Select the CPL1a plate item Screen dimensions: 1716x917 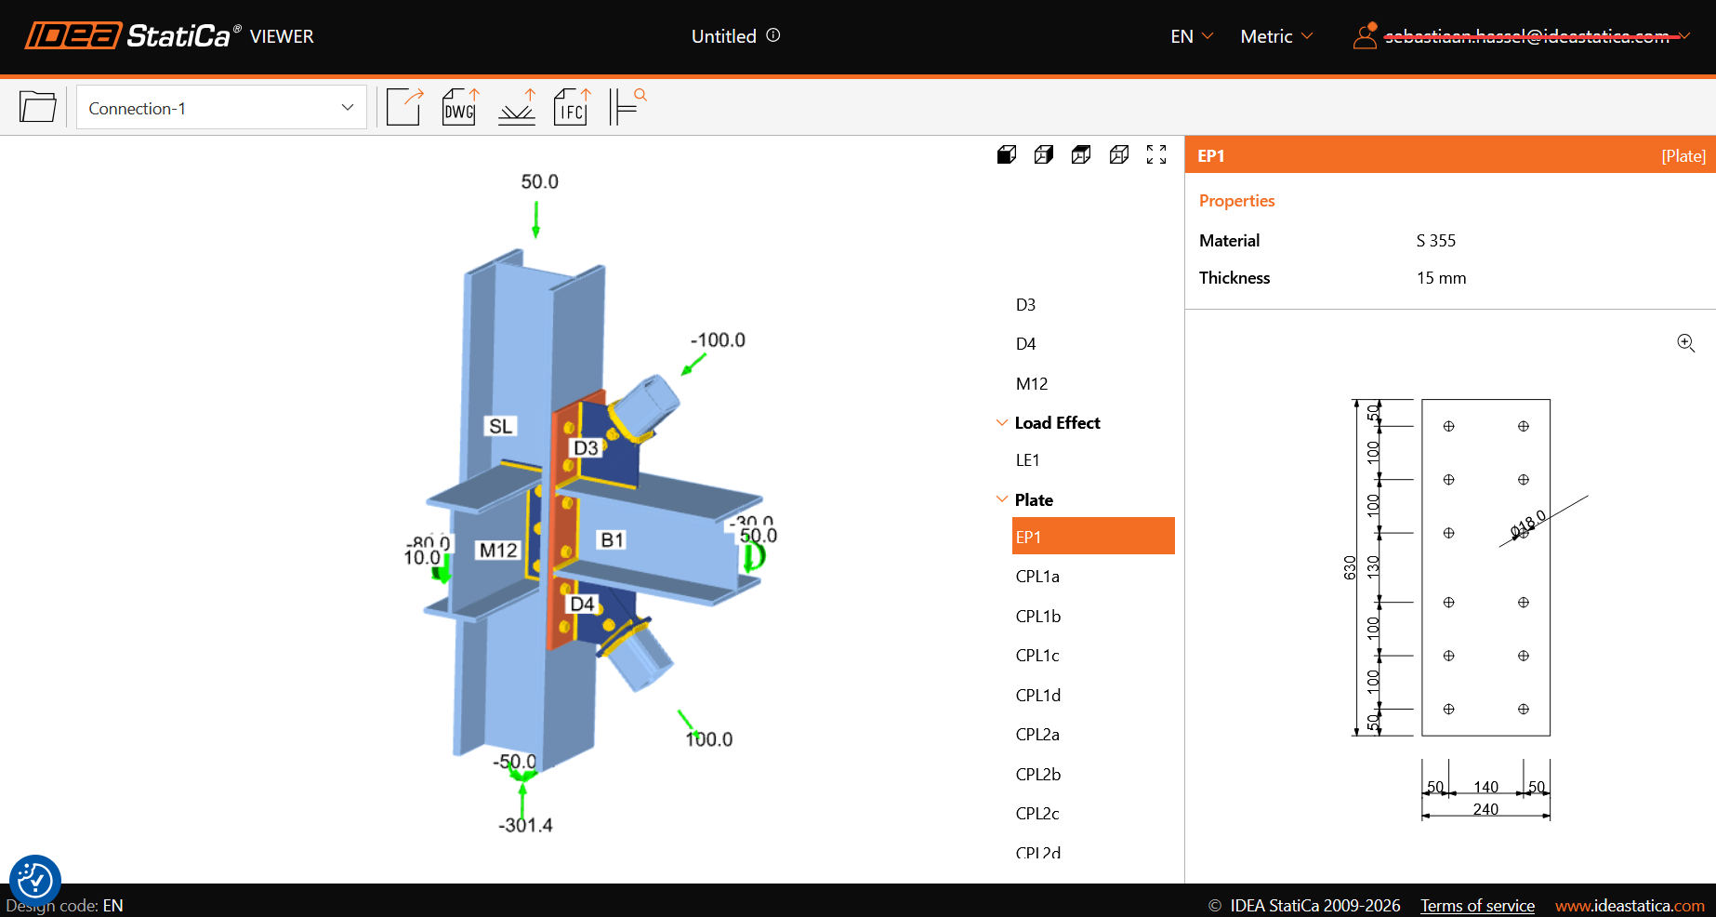(1037, 577)
